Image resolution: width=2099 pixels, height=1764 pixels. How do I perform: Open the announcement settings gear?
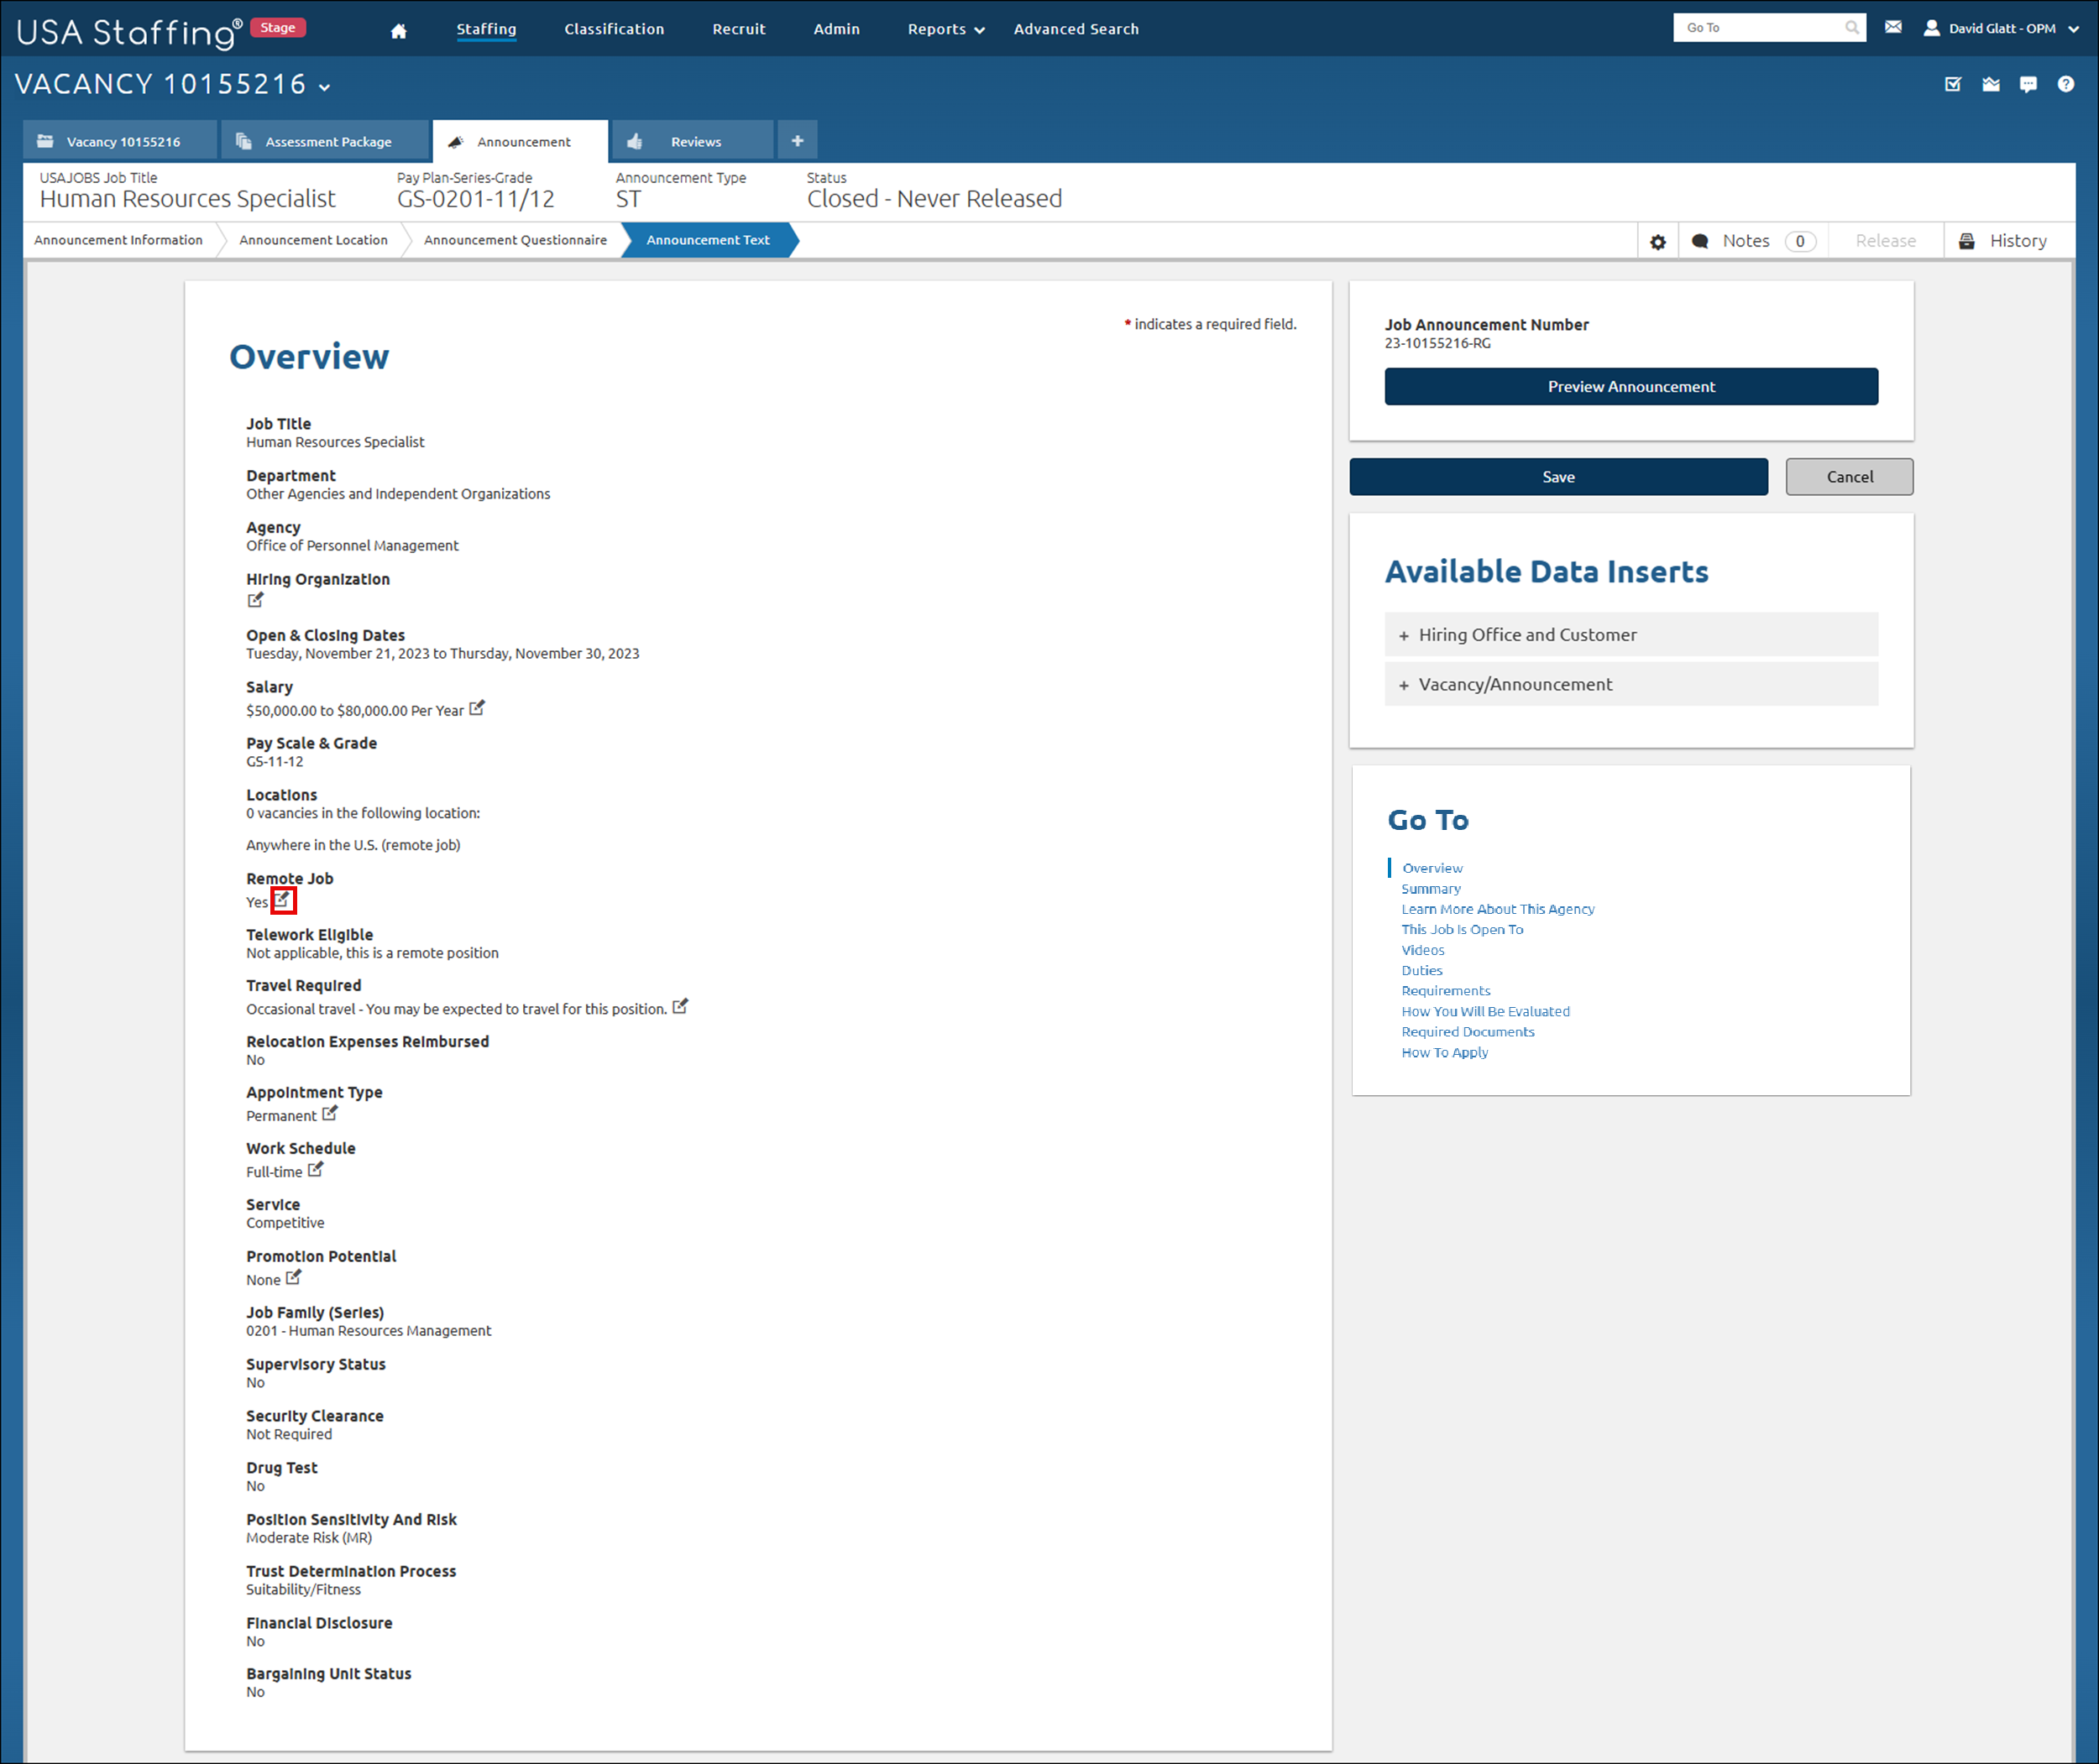pos(1657,240)
